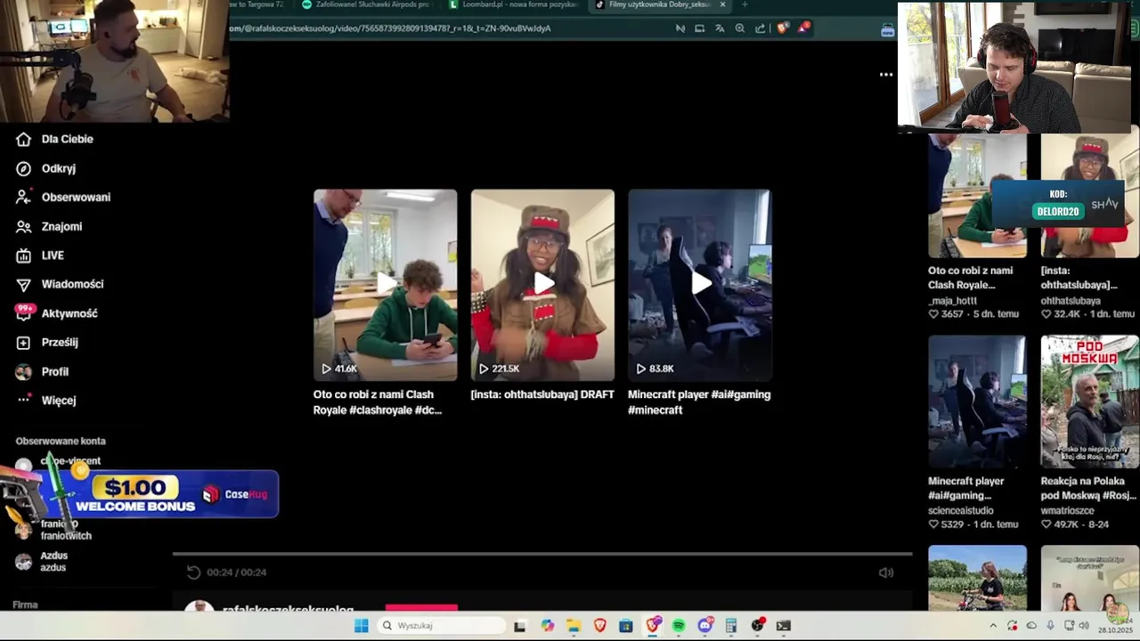
Task: Click the CaseHug welcome bonus banner
Action: tap(140, 494)
